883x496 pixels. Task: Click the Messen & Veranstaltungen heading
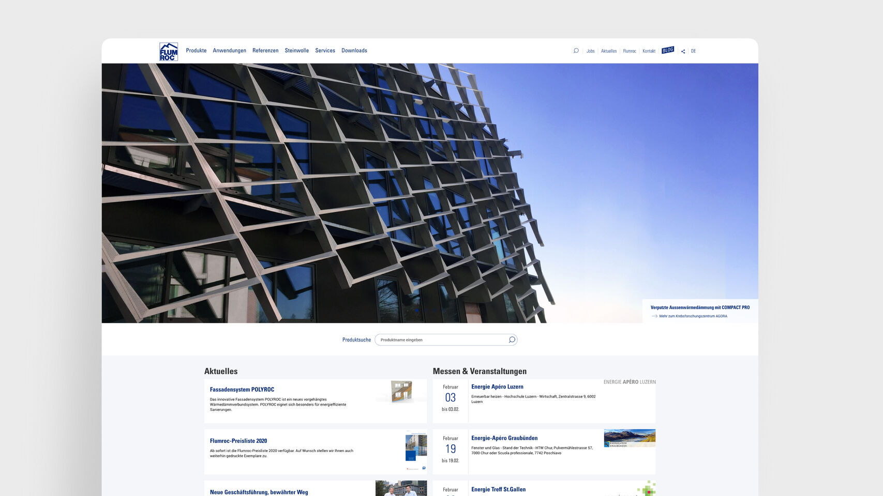pos(480,371)
